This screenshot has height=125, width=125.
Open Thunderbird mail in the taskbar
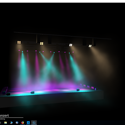tap(17, 122)
